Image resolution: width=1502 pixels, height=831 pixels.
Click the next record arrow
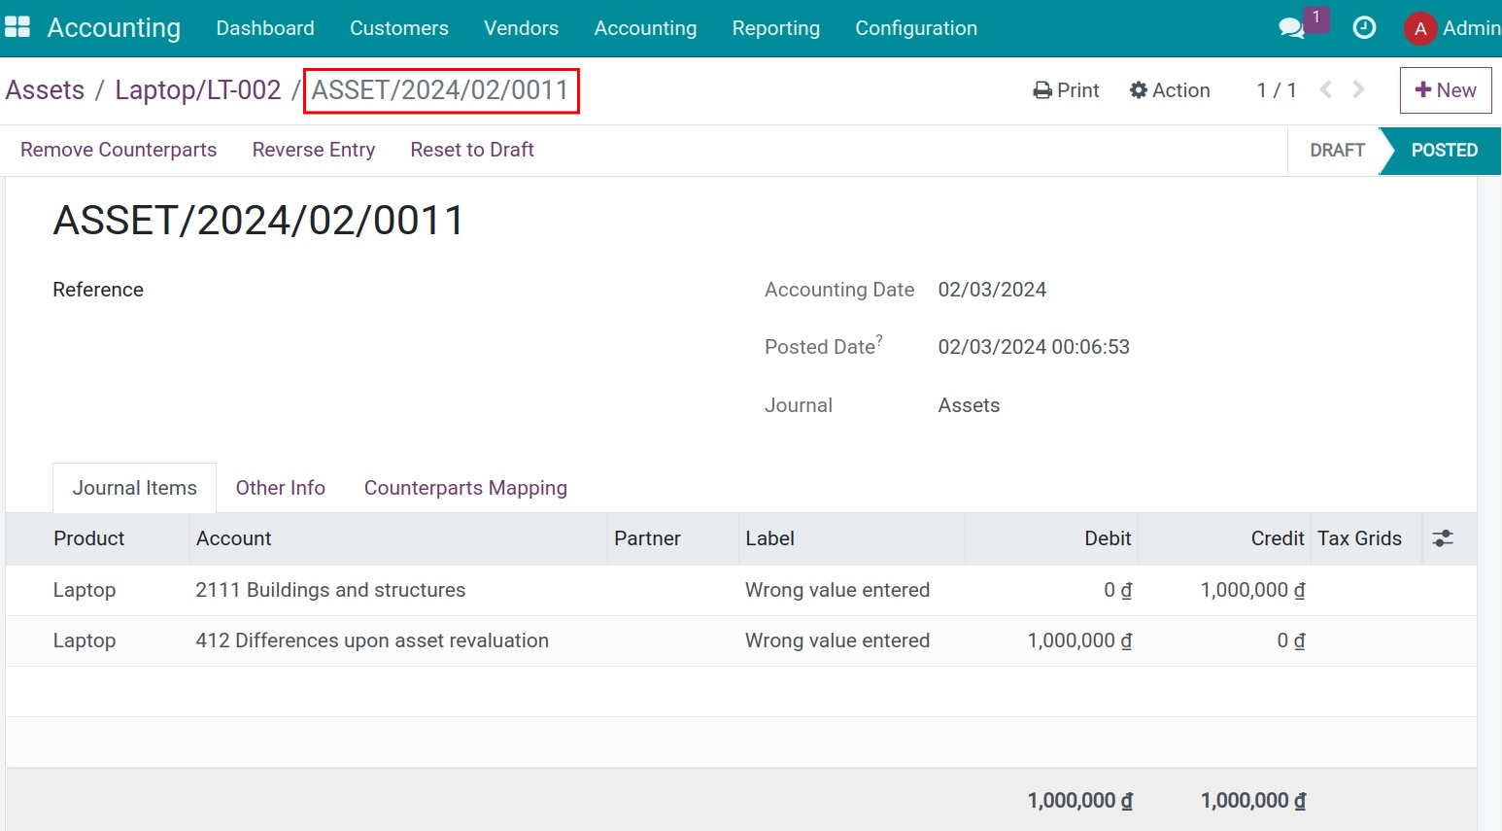(x=1357, y=89)
